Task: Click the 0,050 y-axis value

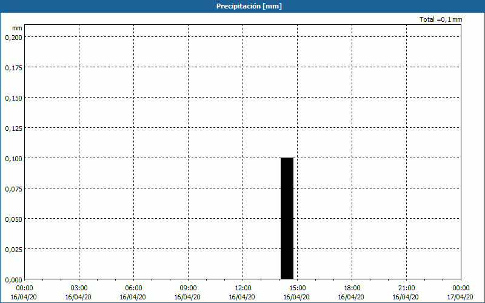Action: click(13, 219)
